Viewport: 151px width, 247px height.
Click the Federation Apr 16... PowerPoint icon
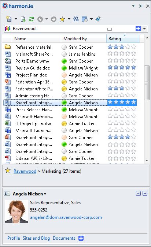click(x=8, y=82)
